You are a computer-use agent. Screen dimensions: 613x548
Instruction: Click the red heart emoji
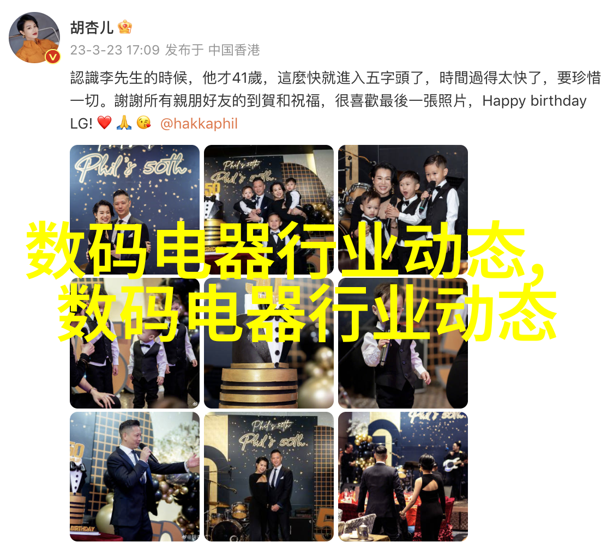click(x=104, y=123)
